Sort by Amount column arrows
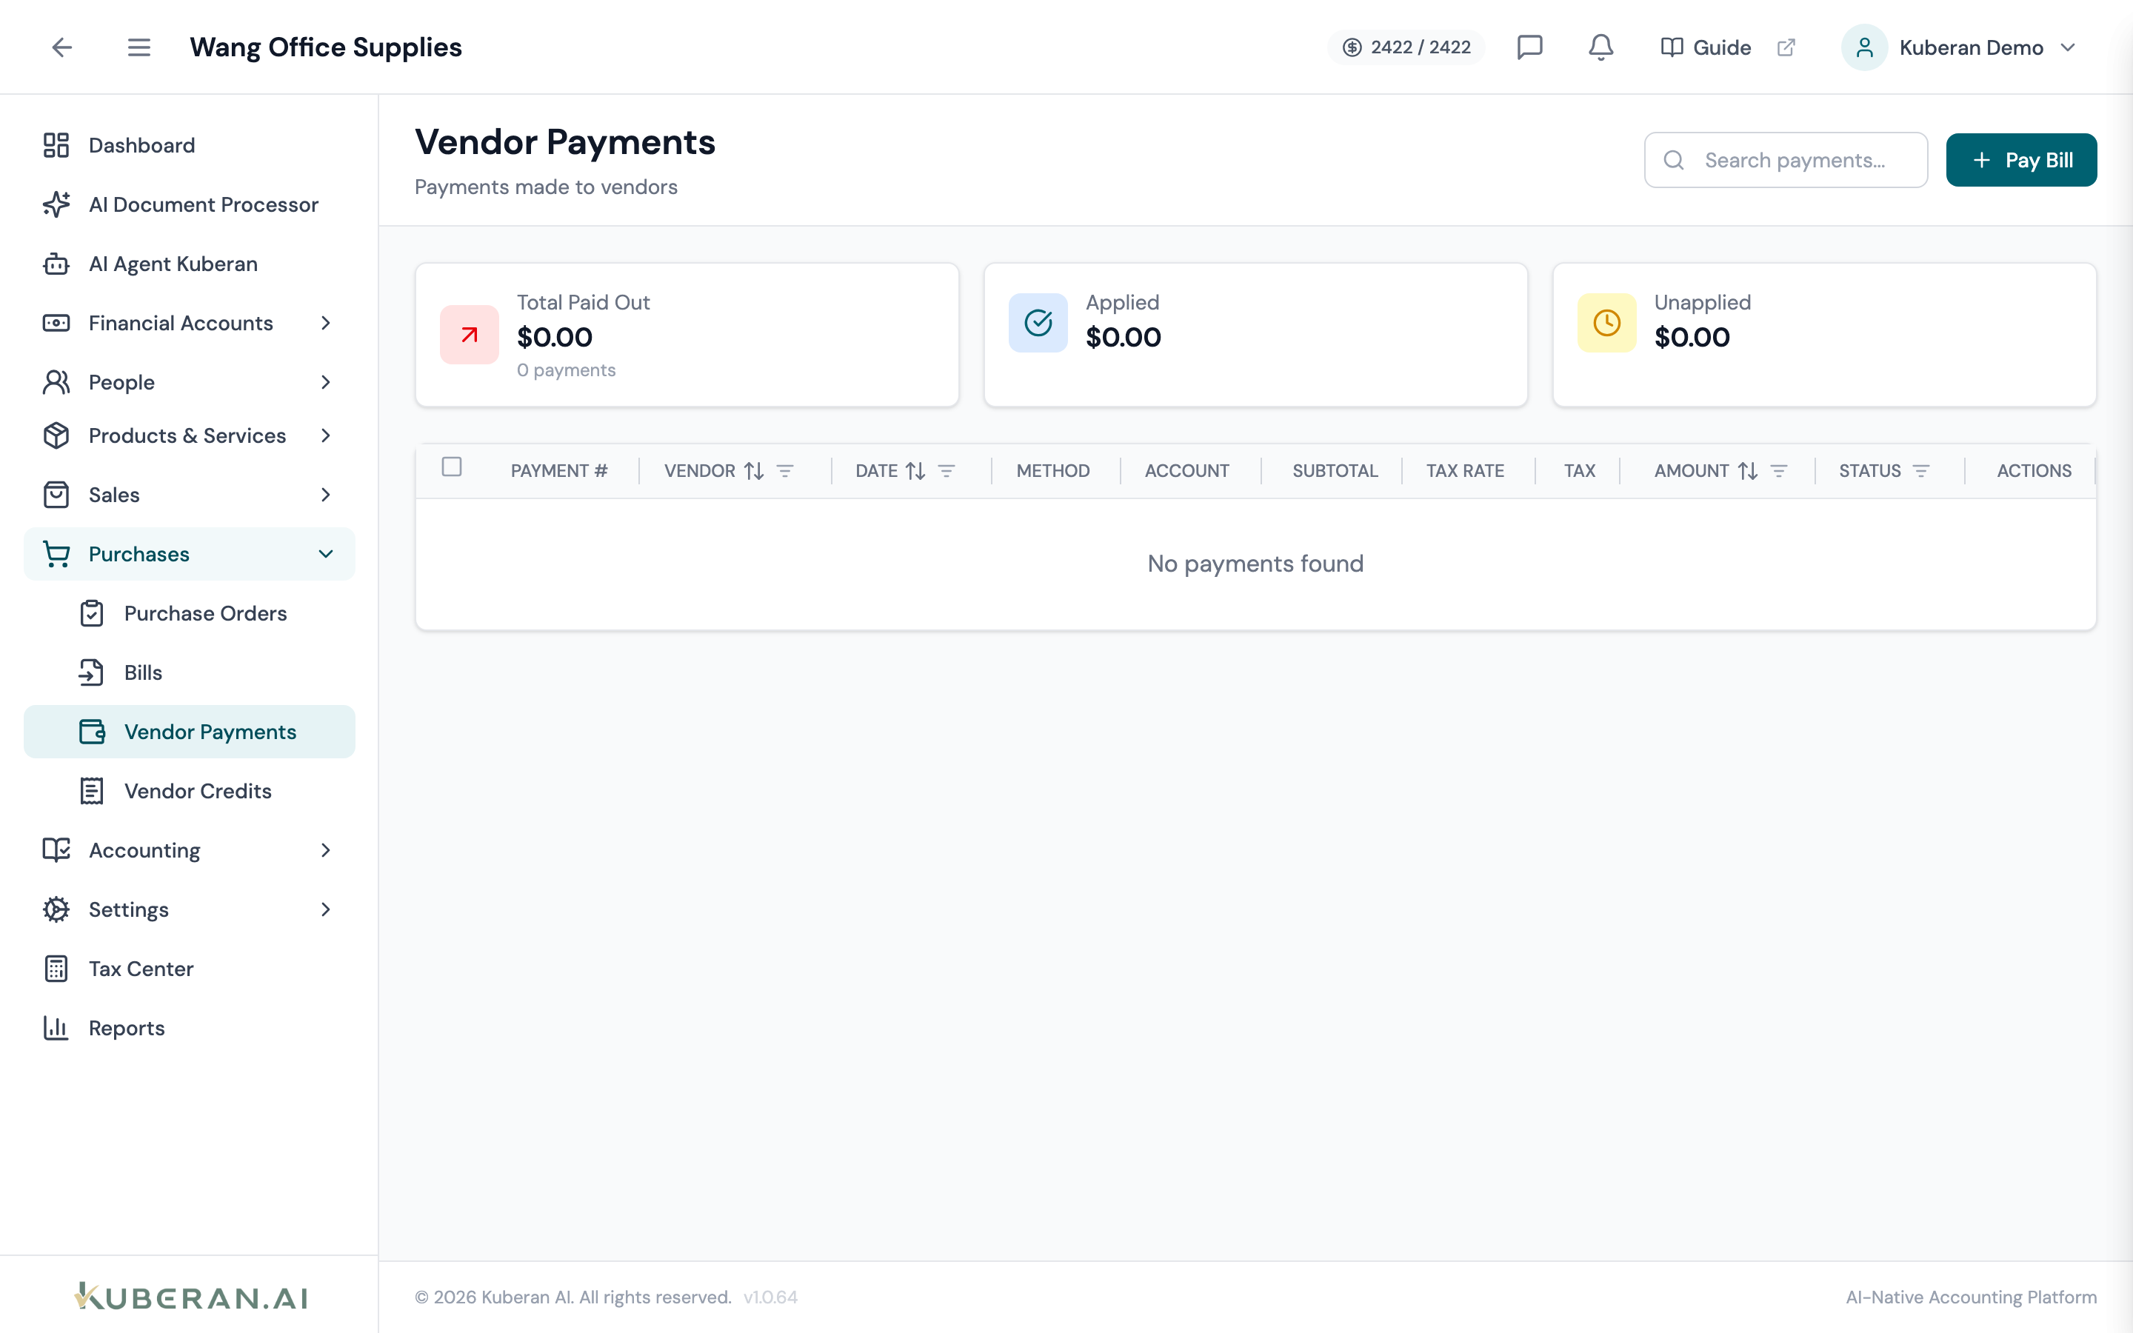The width and height of the screenshot is (2133, 1333). point(1748,471)
